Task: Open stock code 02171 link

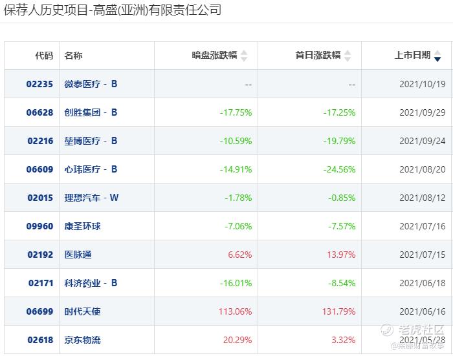Action: coord(39,283)
